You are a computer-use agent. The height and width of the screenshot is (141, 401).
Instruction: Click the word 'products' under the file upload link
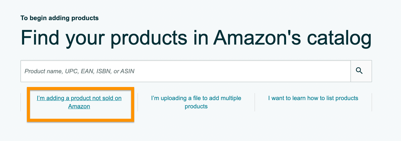[196, 107]
